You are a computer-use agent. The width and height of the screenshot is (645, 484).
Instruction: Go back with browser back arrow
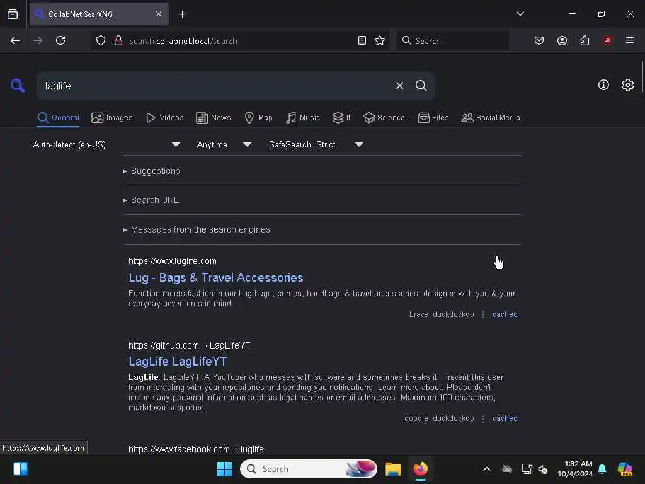pos(15,40)
